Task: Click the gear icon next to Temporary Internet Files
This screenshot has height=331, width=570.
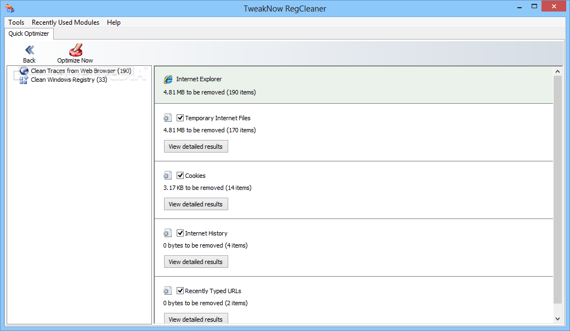Action: click(167, 118)
